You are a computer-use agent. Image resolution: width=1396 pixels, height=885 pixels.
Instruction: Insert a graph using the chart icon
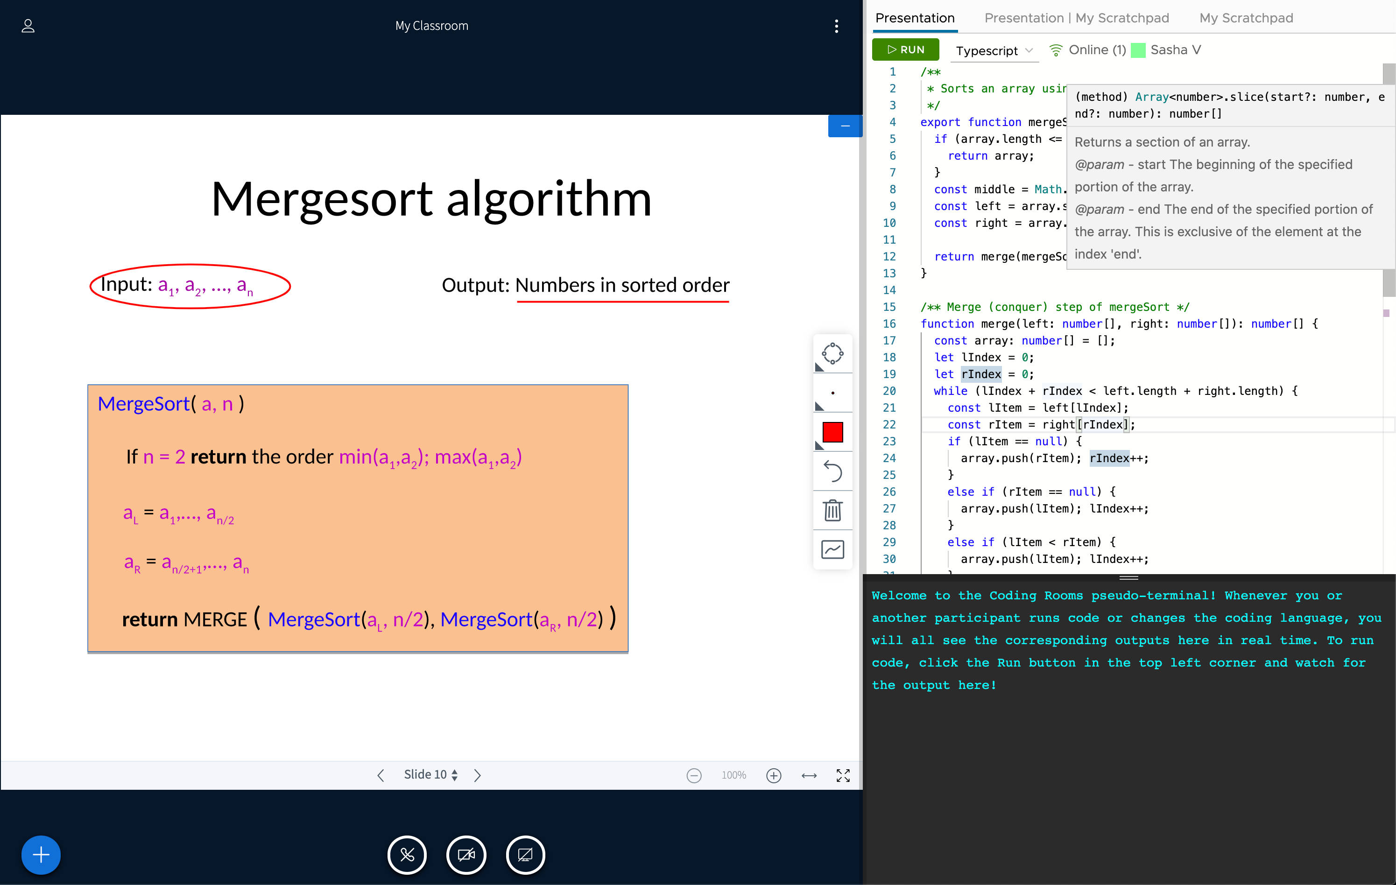833,549
